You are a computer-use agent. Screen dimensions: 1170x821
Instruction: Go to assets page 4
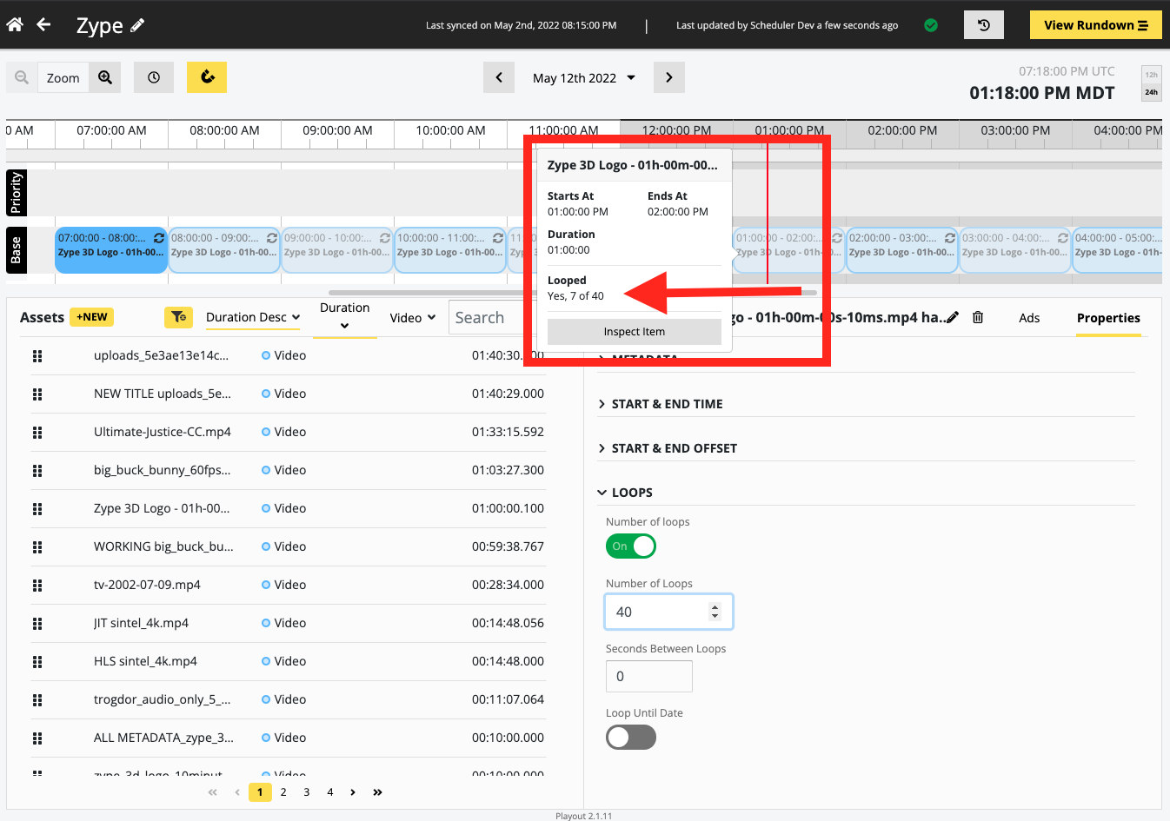[330, 792]
